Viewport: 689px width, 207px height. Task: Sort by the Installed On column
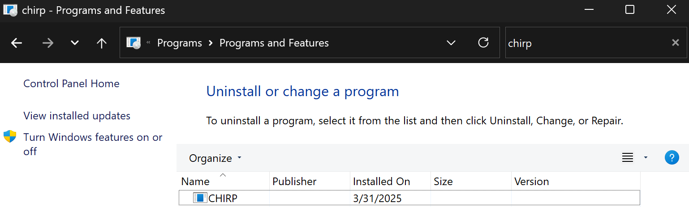(x=390, y=182)
